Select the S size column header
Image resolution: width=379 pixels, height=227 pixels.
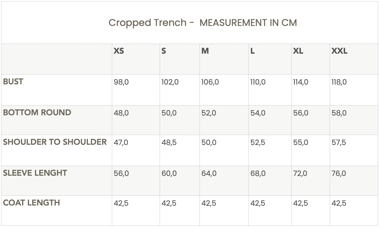click(x=164, y=51)
